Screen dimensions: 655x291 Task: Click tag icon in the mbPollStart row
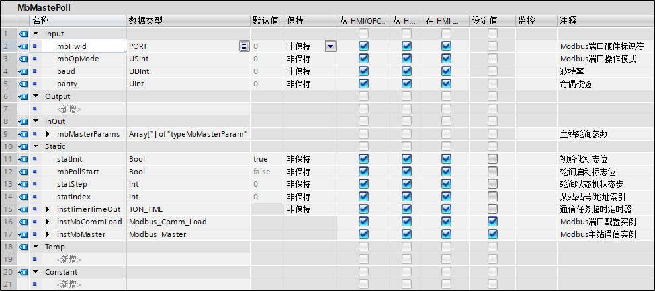pyautogui.click(x=23, y=172)
